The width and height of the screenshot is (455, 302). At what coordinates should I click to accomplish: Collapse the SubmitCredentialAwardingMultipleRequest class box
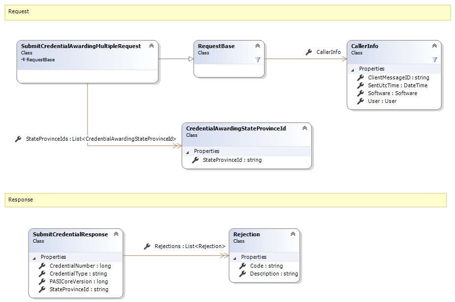pos(151,46)
